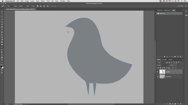Screen dimensions: 188x105
Task: Select the Move tool
Action: pos(2,12)
